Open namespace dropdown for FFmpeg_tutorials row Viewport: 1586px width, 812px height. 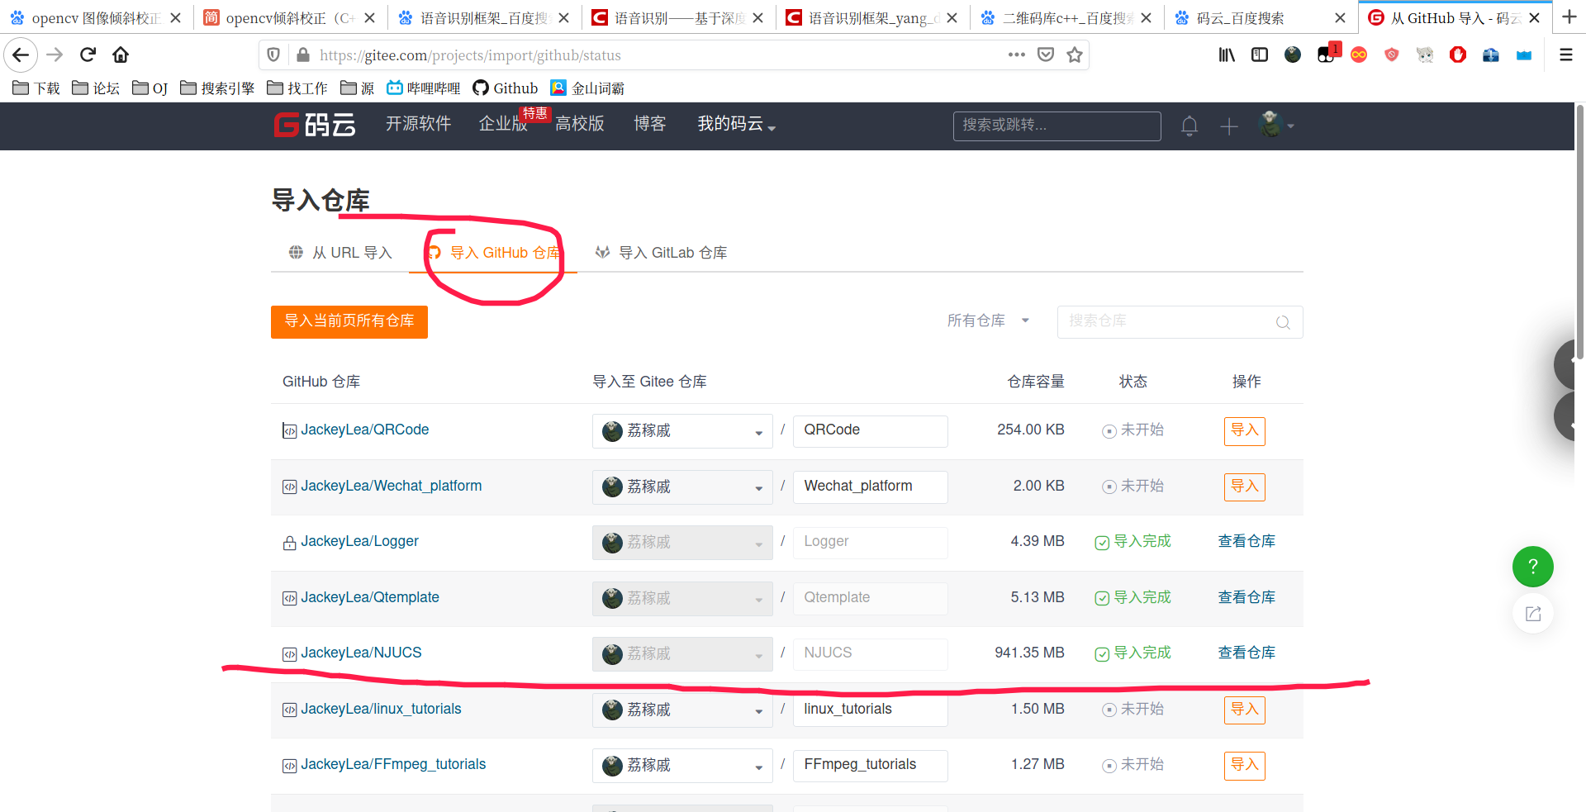[x=682, y=765]
